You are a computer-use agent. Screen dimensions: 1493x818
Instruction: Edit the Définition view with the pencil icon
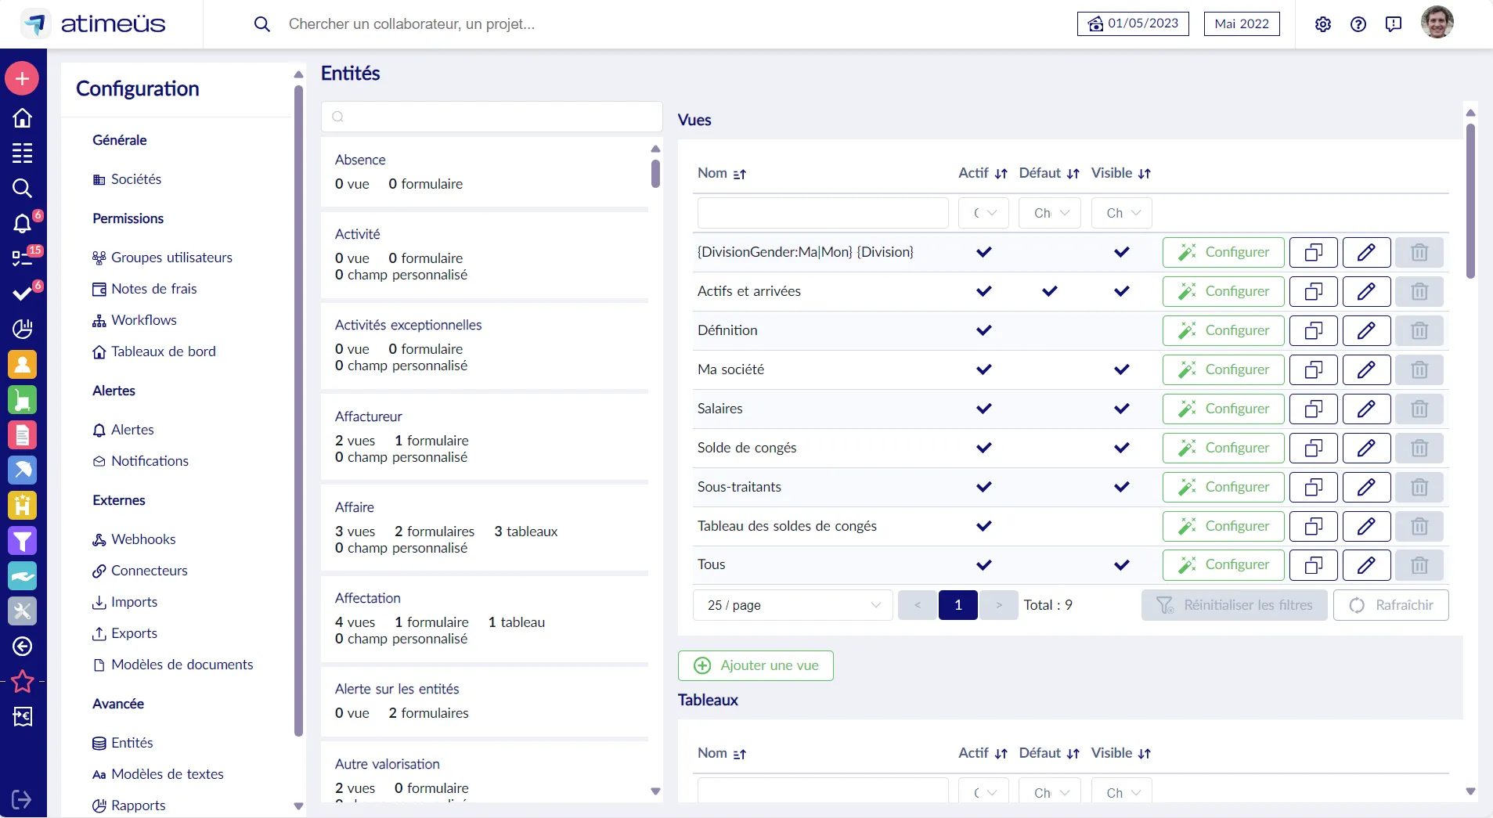(1366, 330)
